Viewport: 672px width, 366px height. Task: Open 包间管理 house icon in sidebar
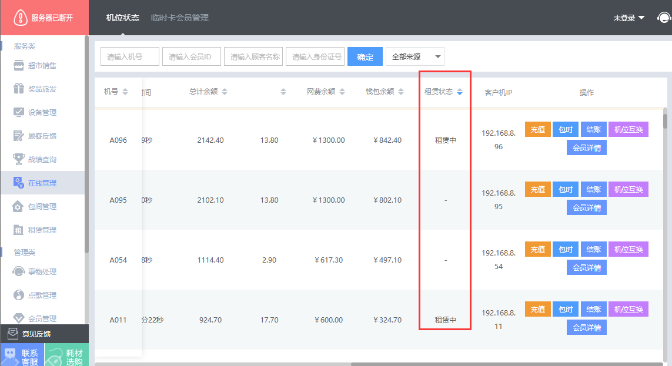pos(18,206)
